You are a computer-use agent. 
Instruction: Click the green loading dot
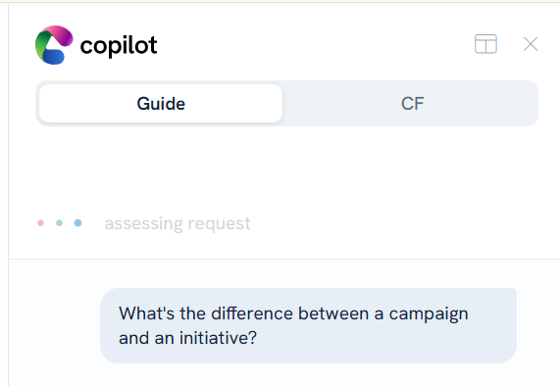[59, 223]
